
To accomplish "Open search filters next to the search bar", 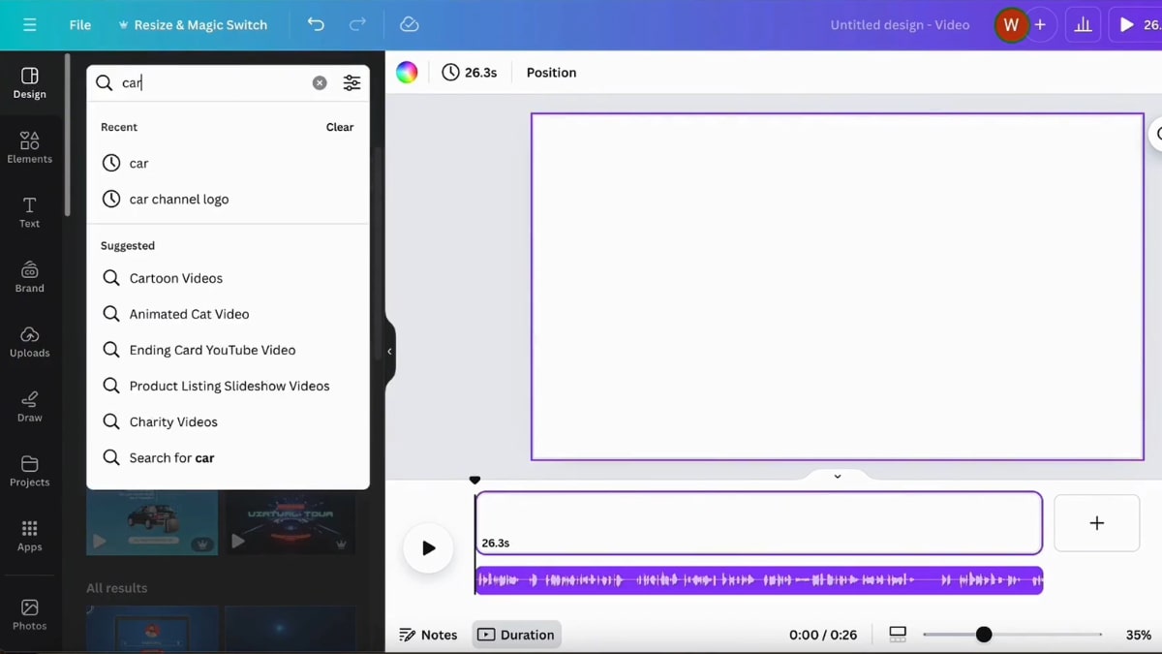I will tap(352, 82).
